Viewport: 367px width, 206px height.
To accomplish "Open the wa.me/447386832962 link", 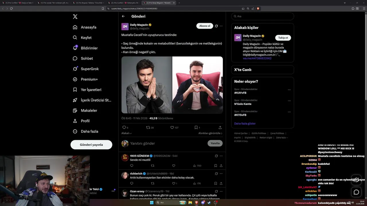I will pos(257,58).
